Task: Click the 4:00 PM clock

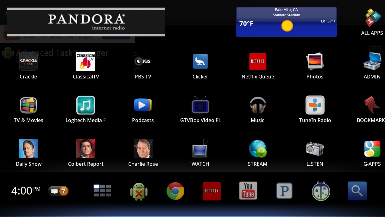Action: [26, 190]
